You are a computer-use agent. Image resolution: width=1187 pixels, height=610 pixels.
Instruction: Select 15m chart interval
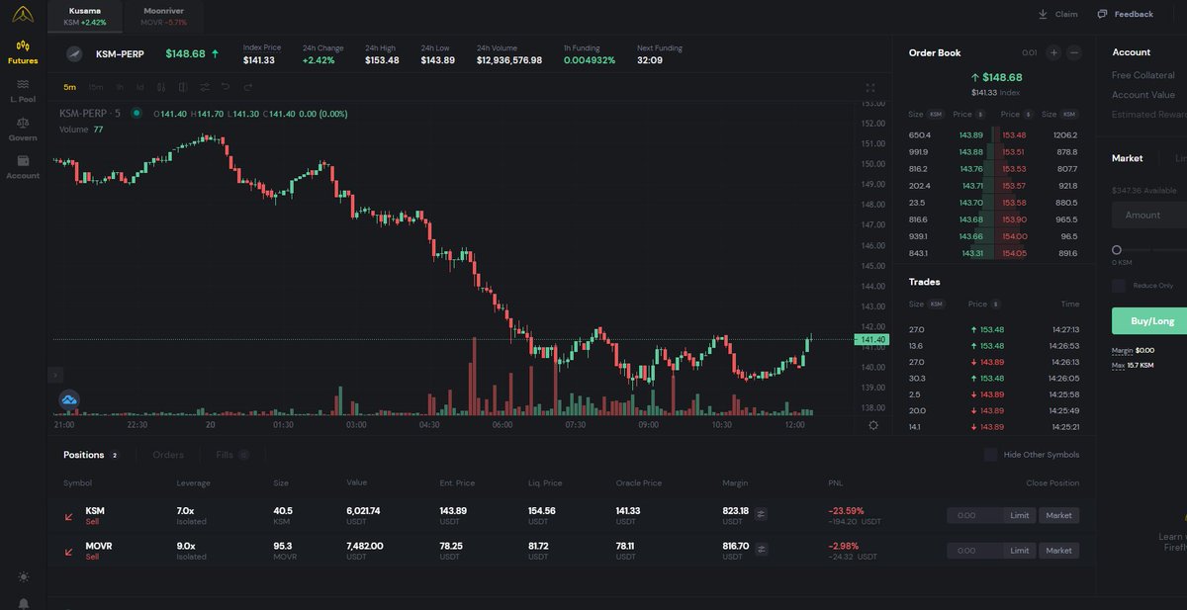(x=96, y=87)
